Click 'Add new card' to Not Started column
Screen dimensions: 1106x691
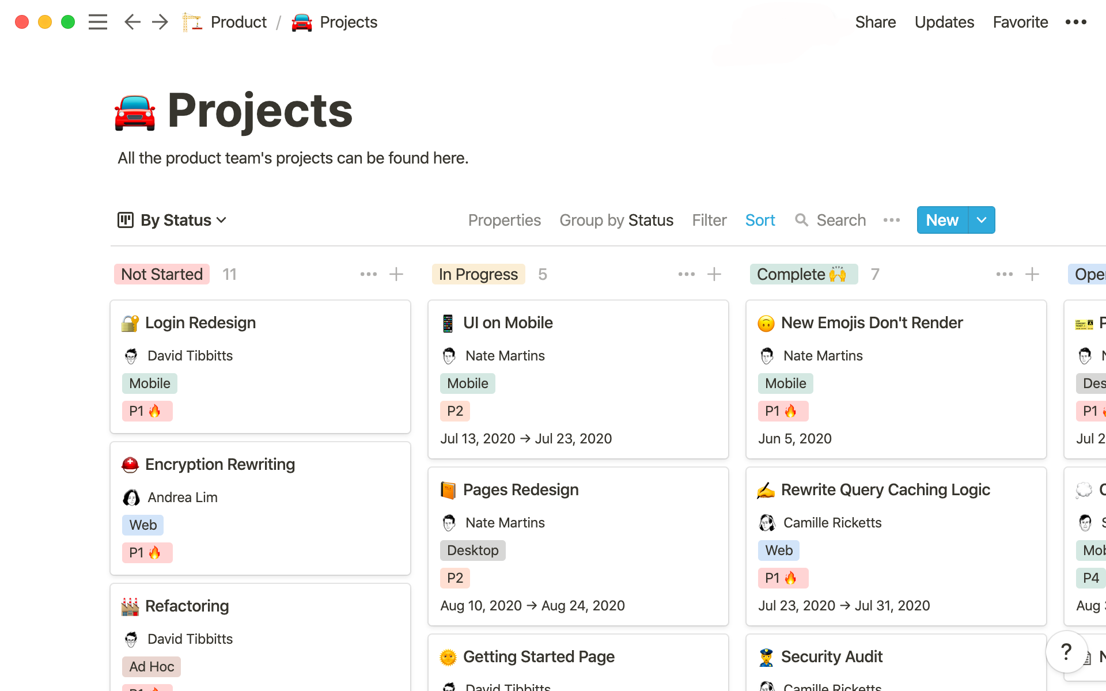click(x=396, y=274)
